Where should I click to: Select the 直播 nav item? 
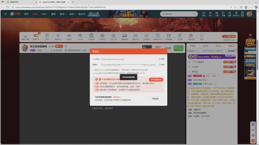tap(35, 14)
